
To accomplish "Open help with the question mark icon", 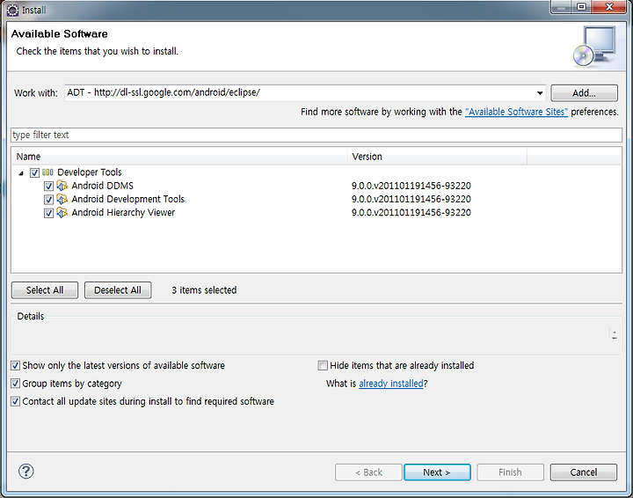I will pos(26,472).
